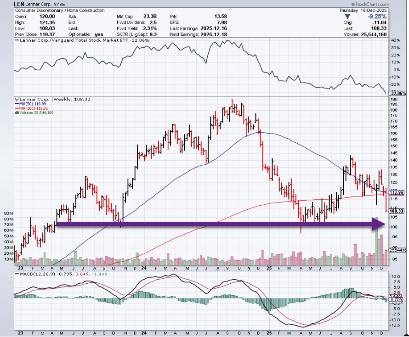Click the blue MA(50) legend line marker
This screenshot has width=409, height=337.
(17, 103)
